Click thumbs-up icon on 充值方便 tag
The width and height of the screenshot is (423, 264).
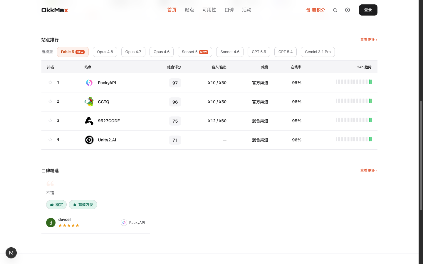(75, 205)
